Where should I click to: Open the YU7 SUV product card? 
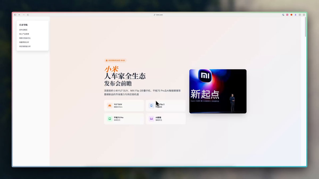pyautogui.click(x=124, y=106)
